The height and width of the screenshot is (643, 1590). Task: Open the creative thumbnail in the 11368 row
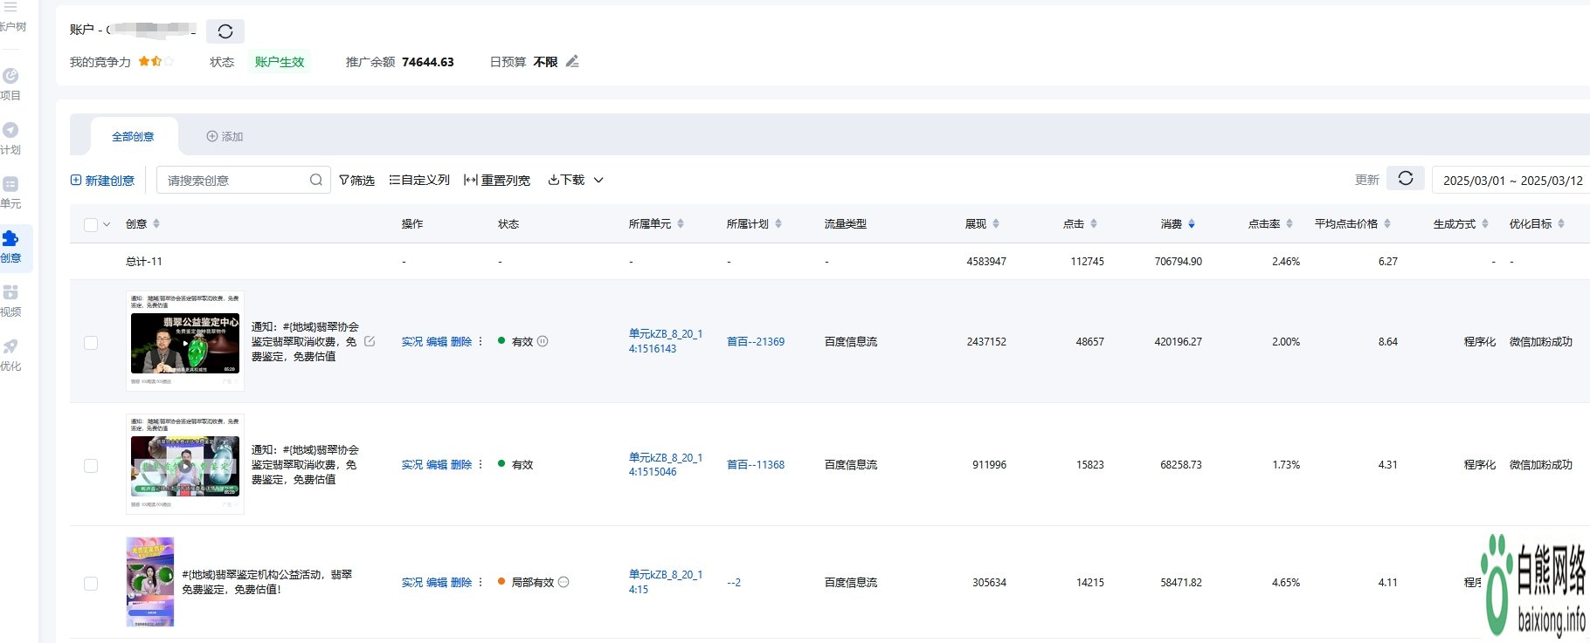[185, 466]
